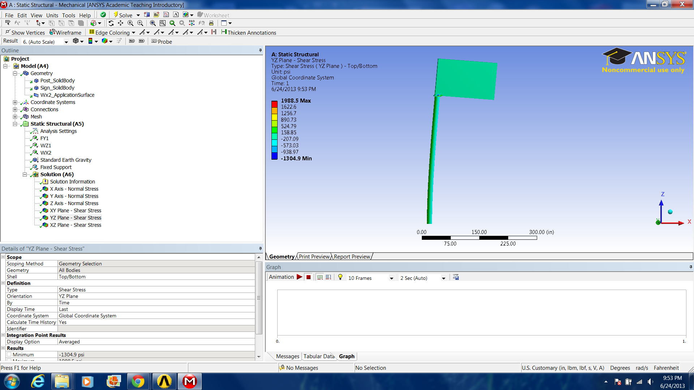Click Zoom To Fit icon
Image resolution: width=694 pixels, height=390 pixels.
pyautogui.click(x=153, y=23)
